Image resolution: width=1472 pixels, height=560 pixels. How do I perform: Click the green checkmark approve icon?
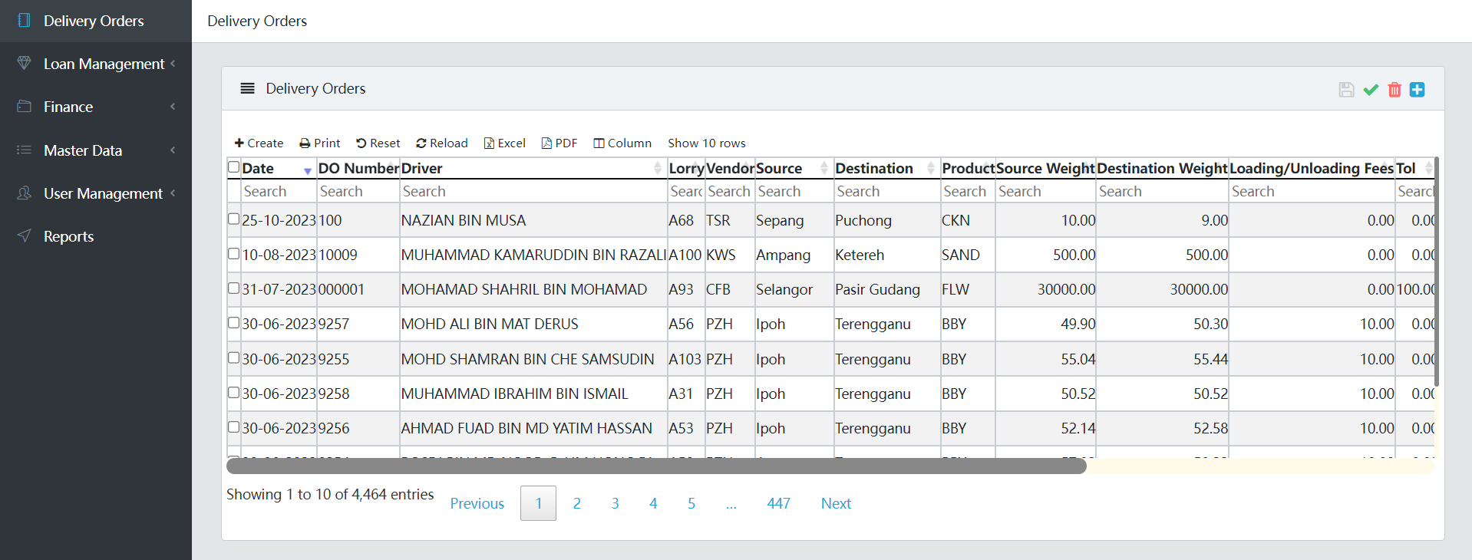(1371, 90)
